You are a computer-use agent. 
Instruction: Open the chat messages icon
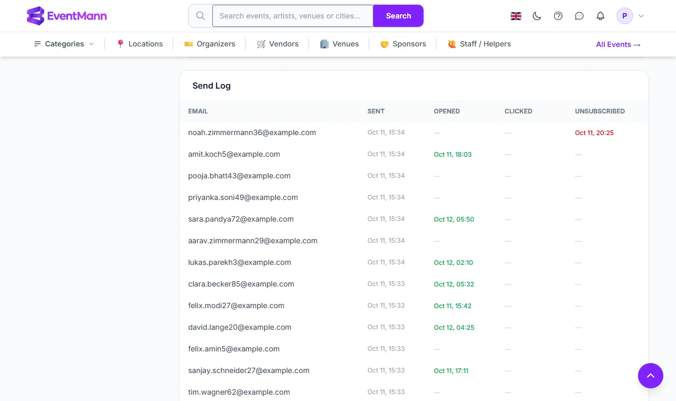point(579,16)
